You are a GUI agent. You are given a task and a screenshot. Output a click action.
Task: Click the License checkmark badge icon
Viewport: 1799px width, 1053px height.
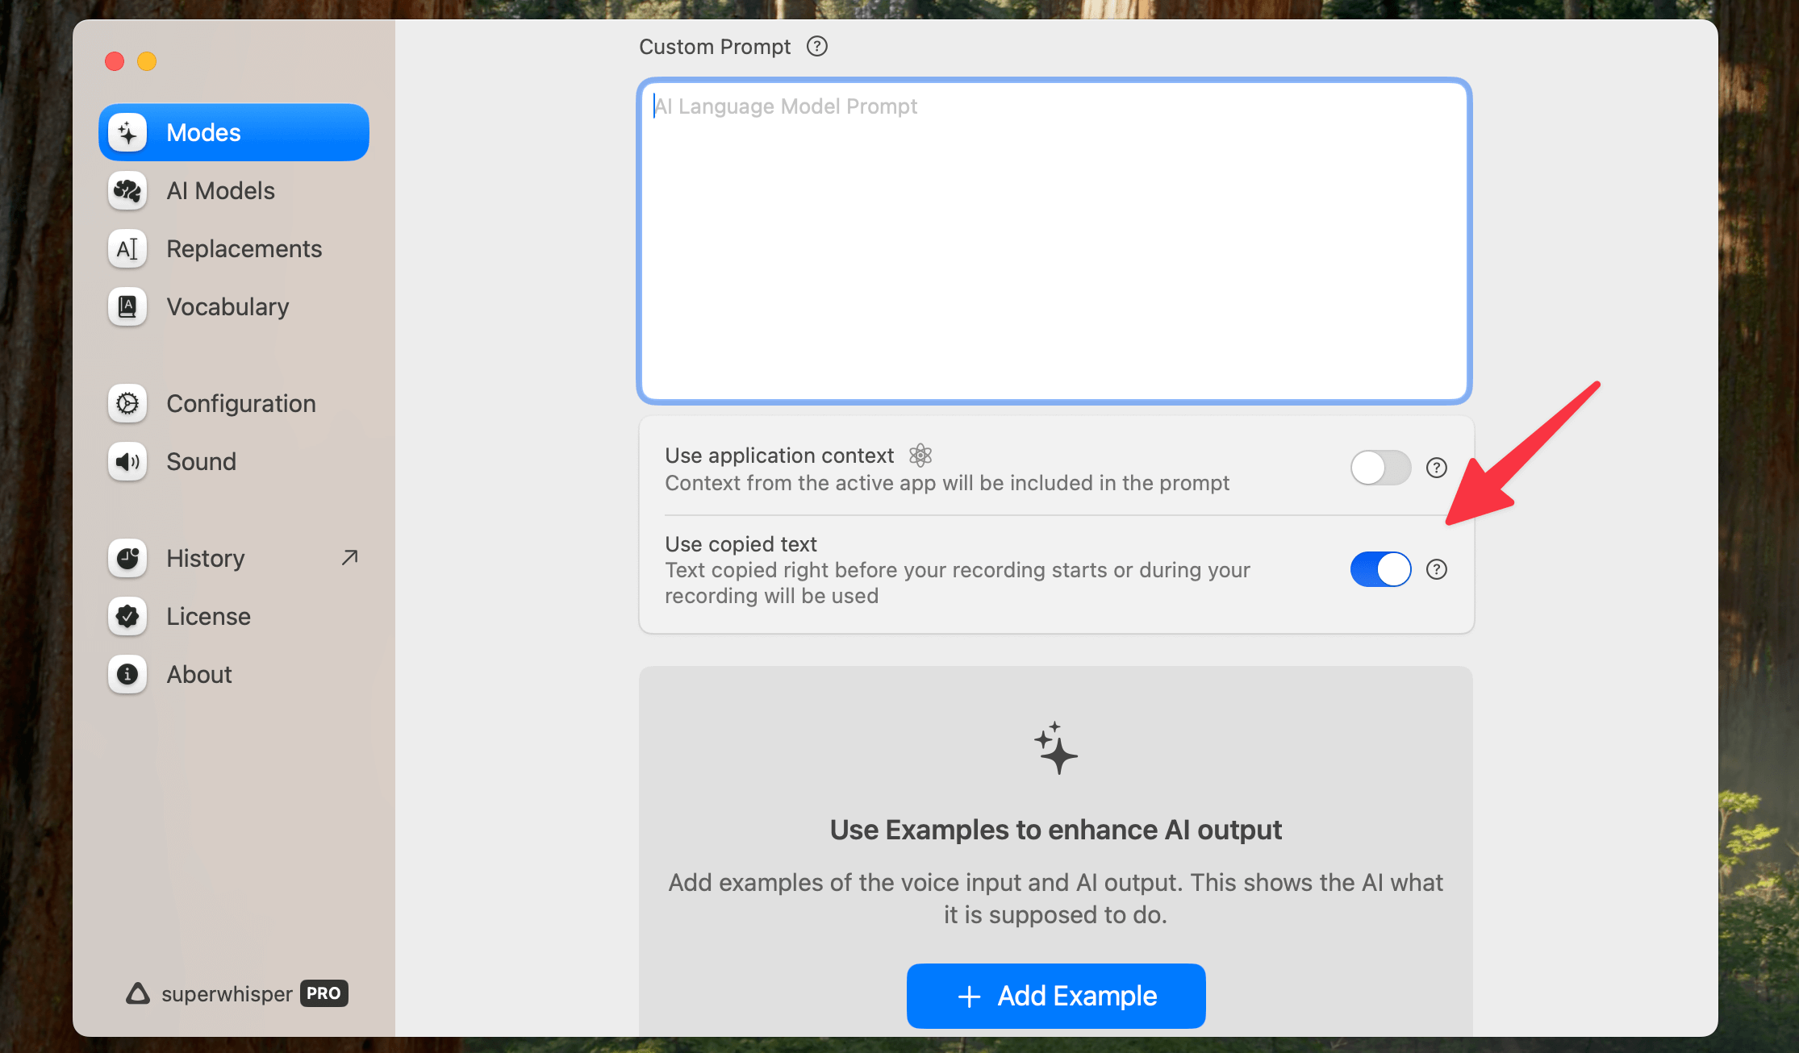[127, 617]
